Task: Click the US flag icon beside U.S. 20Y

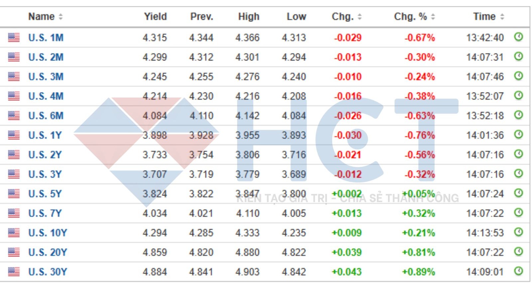Action: click(14, 252)
